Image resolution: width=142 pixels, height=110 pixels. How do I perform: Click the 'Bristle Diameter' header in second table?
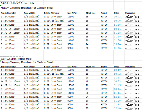coord(52,67)
